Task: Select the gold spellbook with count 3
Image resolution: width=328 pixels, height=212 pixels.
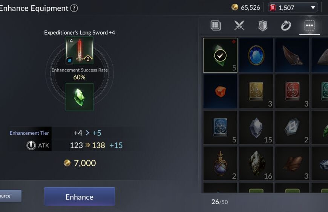Action: (x=256, y=91)
